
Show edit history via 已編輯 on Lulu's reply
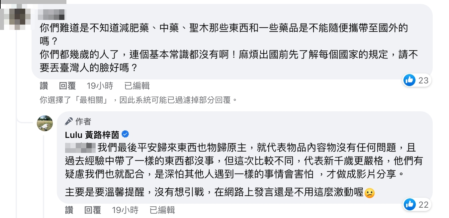[x=162, y=210]
